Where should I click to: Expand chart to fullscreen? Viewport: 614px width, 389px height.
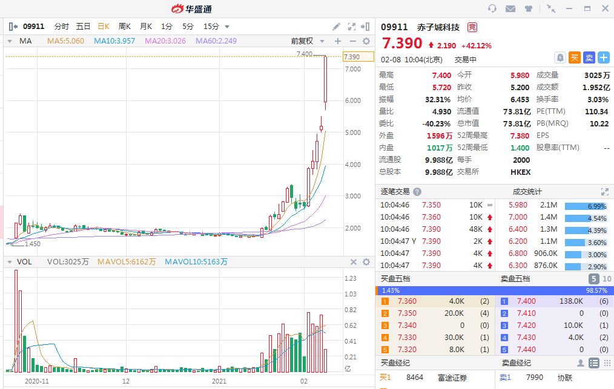click(352, 27)
